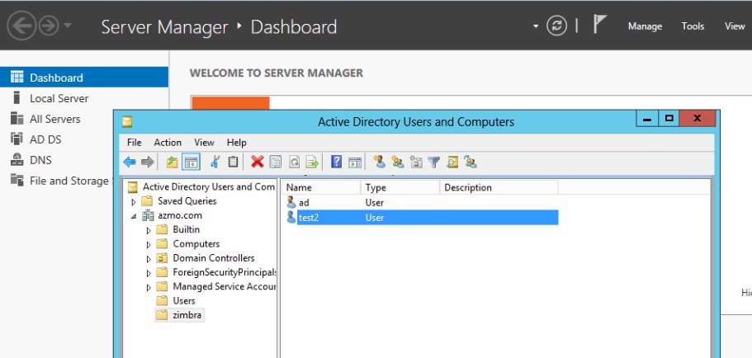Image resolution: width=752 pixels, height=358 pixels.
Task: Click the Up One Level folder icon
Action: point(173,163)
